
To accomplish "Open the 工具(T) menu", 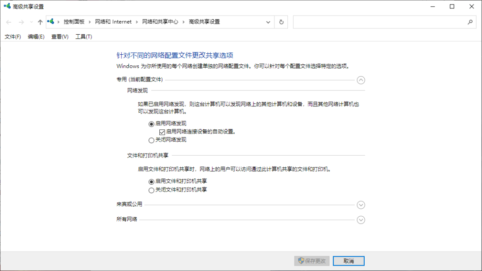I will pyautogui.click(x=83, y=36).
